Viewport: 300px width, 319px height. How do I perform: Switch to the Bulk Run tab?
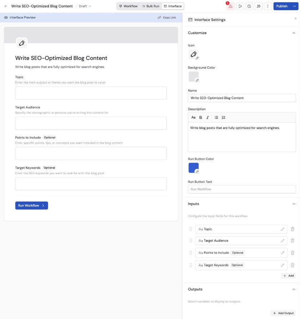pos(151,6)
